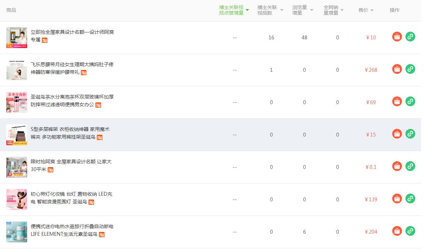The width and height of the screenshot is (426, 249).
Task: Click the Taobao badge on 飞乐思腰带 product
Action: (x=84, y=73)
